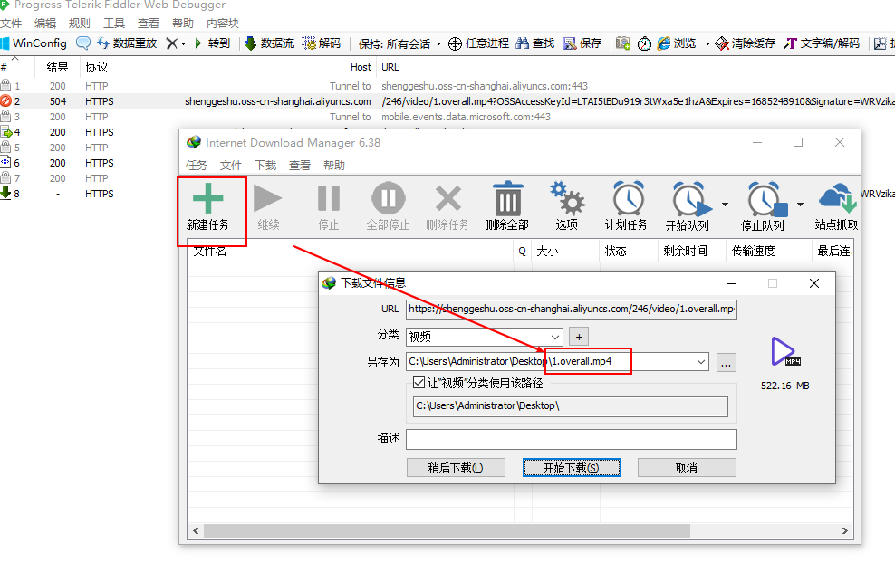Open the File (文件) menu in Fiddler
This screenshot has height=581, width=895.
(x=11, y=24)
